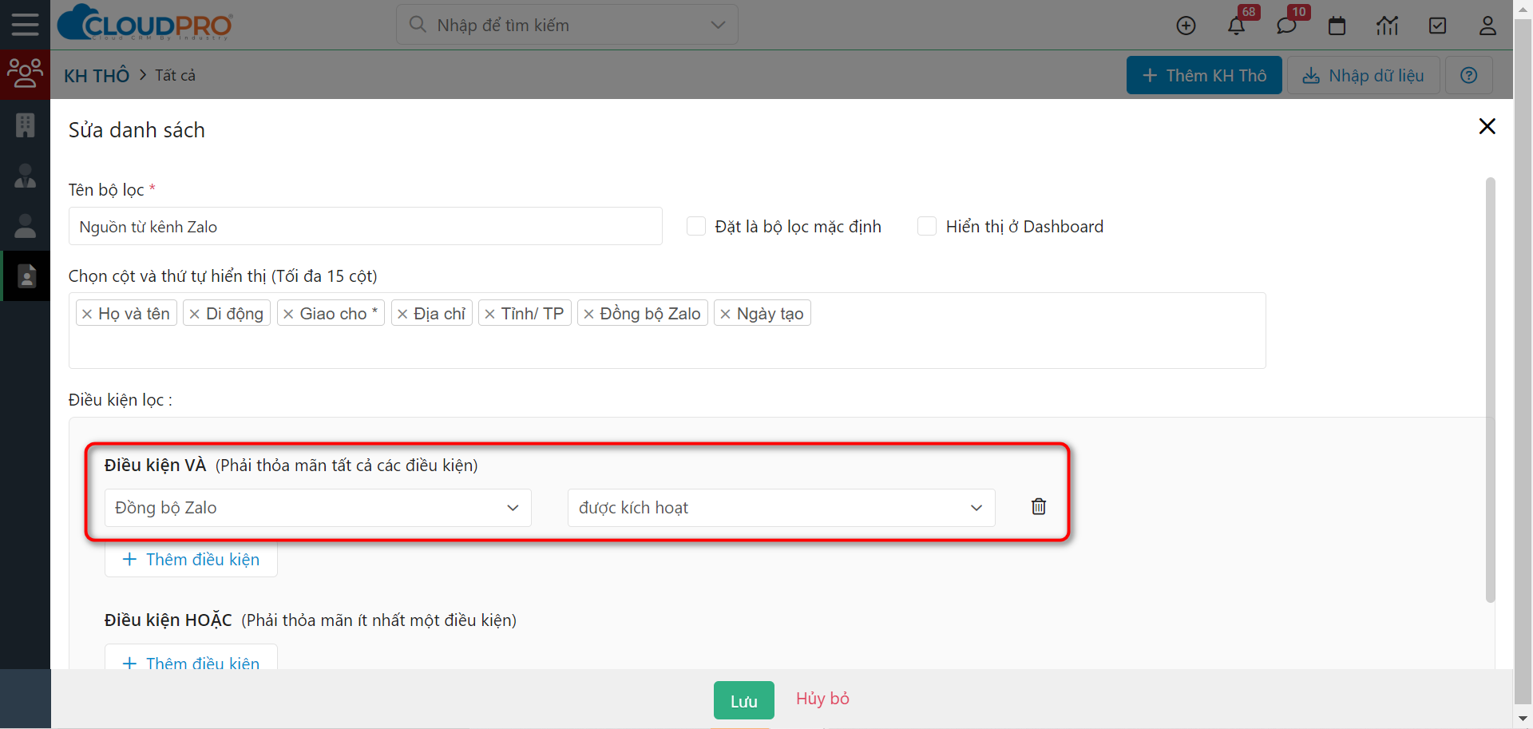The width and height of the screenshot is (1533, 729).
Task: Remove the Di động column tag
Action: click(194, 314)
